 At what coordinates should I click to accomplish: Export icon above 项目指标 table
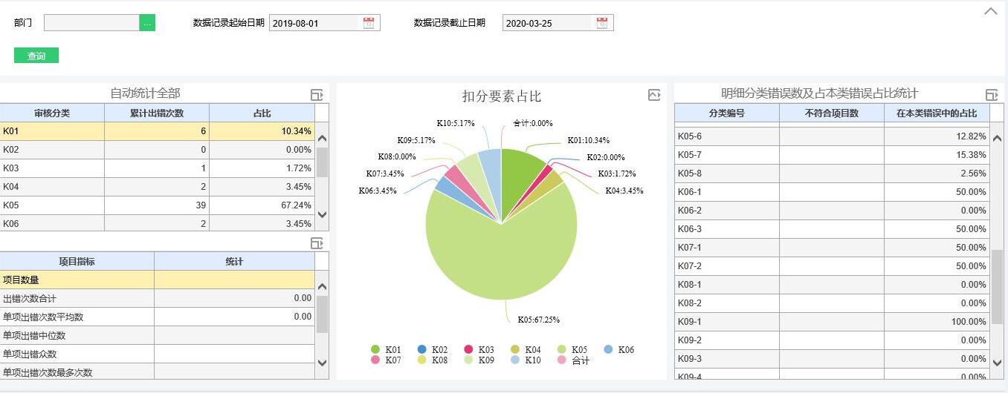[317, 242]
